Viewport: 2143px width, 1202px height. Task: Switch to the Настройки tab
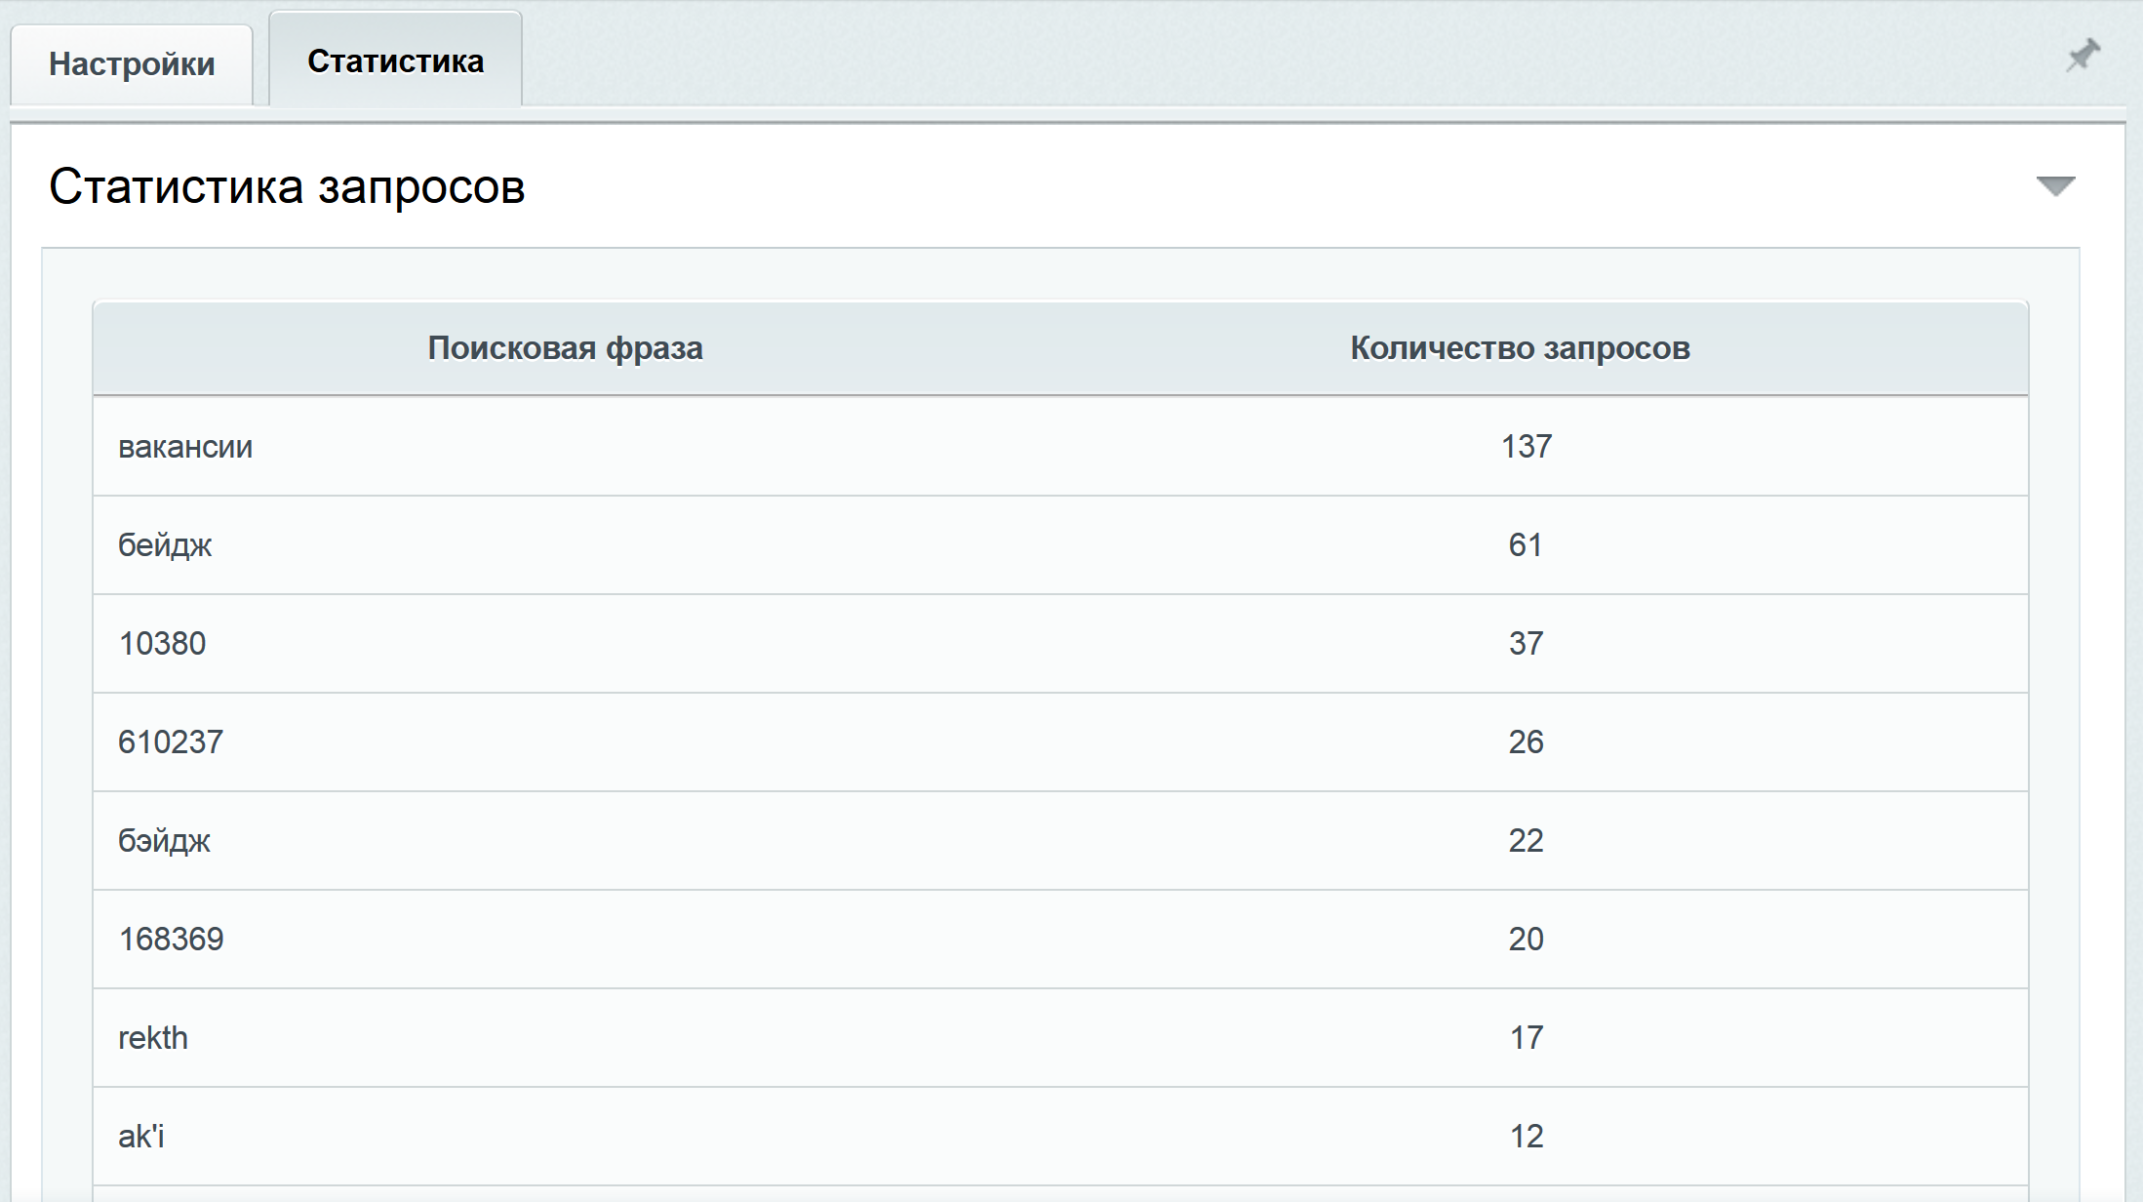click(x=132, y=64)
